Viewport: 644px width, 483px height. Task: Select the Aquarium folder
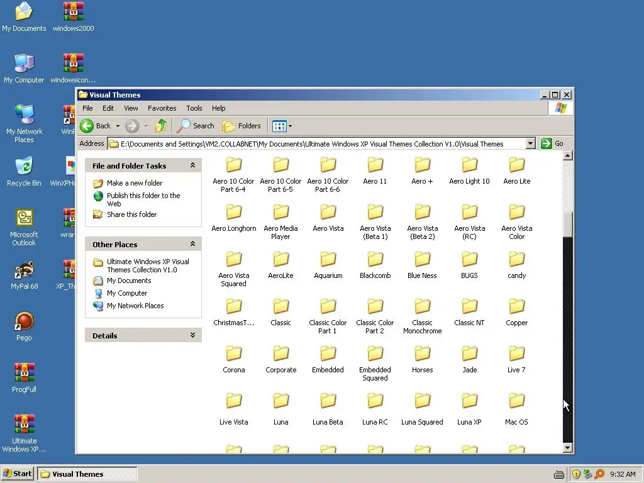pos(328,266)
